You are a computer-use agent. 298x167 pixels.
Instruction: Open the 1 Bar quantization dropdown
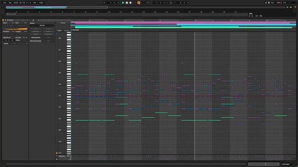pos(42,3)
